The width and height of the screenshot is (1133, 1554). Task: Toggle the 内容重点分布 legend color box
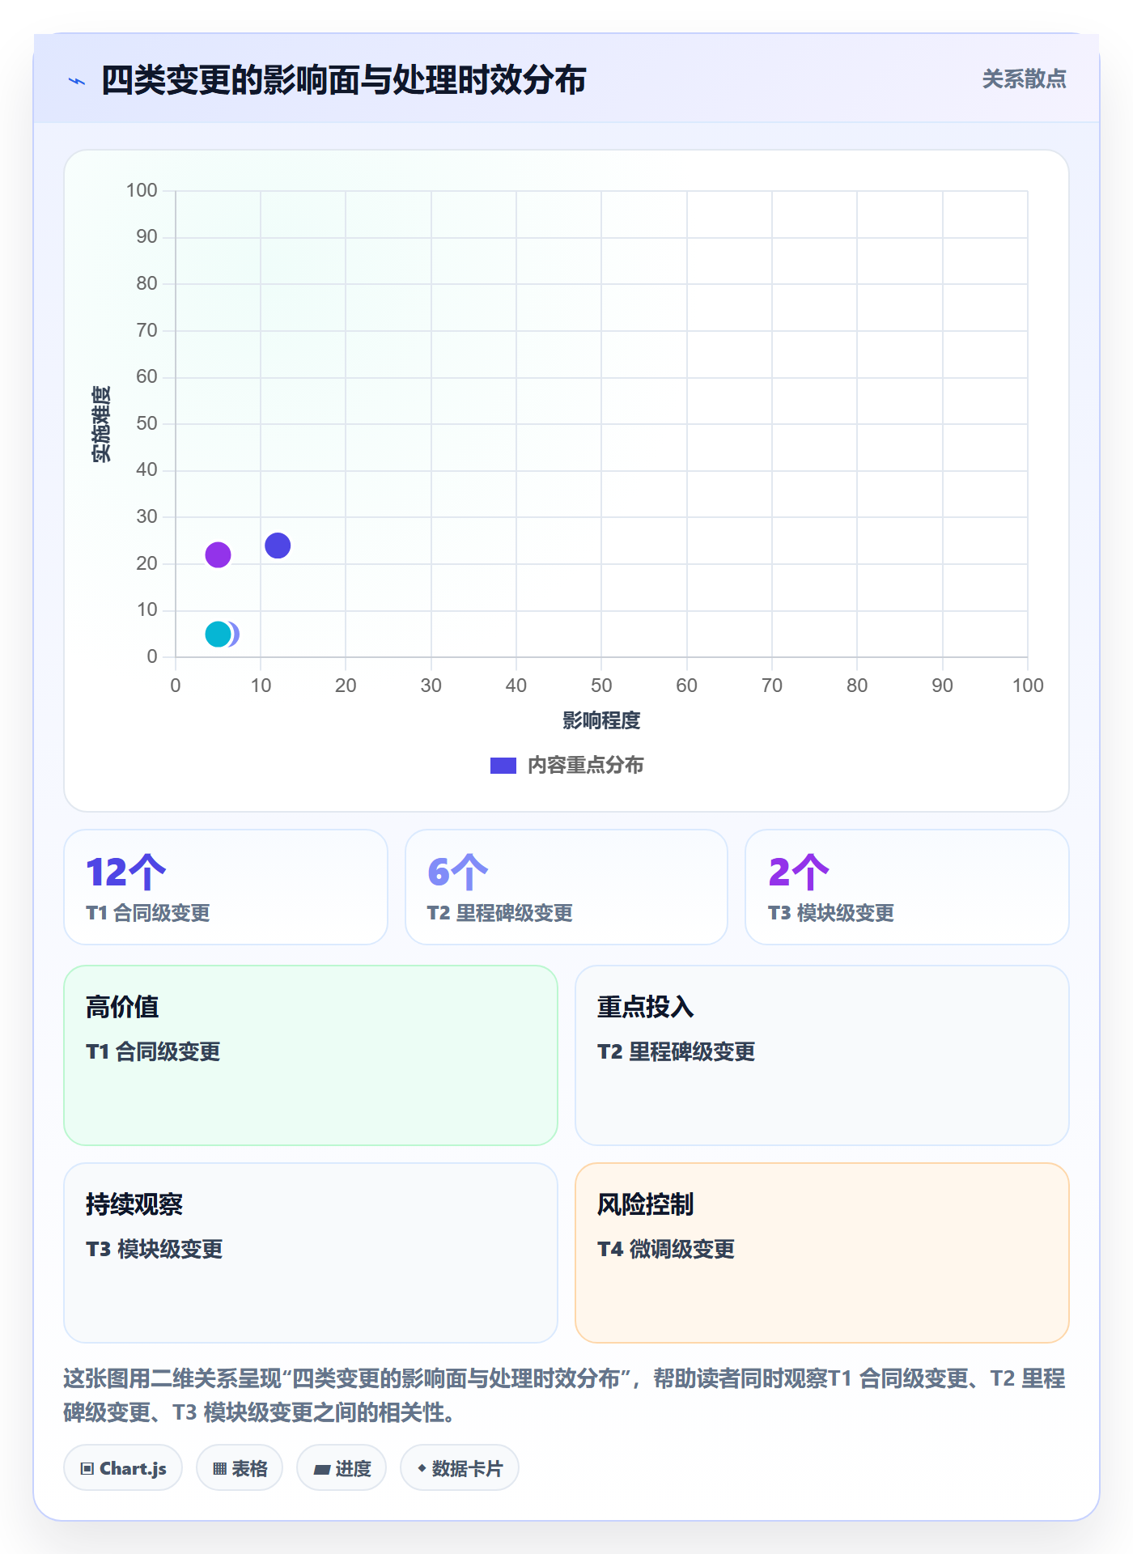click(x=503, y=766)
